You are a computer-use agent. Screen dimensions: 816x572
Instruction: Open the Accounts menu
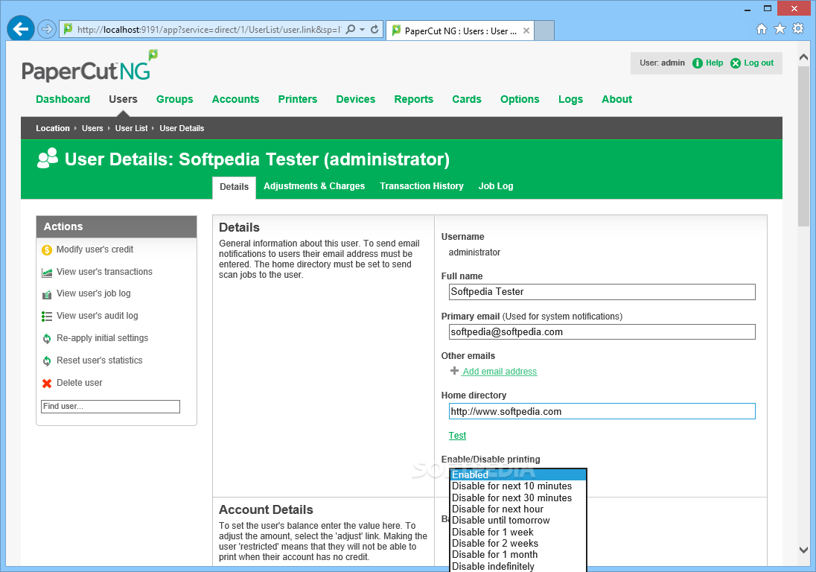[x=235, y=99]
